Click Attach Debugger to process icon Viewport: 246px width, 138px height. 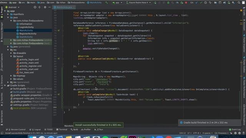click(182, 3)
